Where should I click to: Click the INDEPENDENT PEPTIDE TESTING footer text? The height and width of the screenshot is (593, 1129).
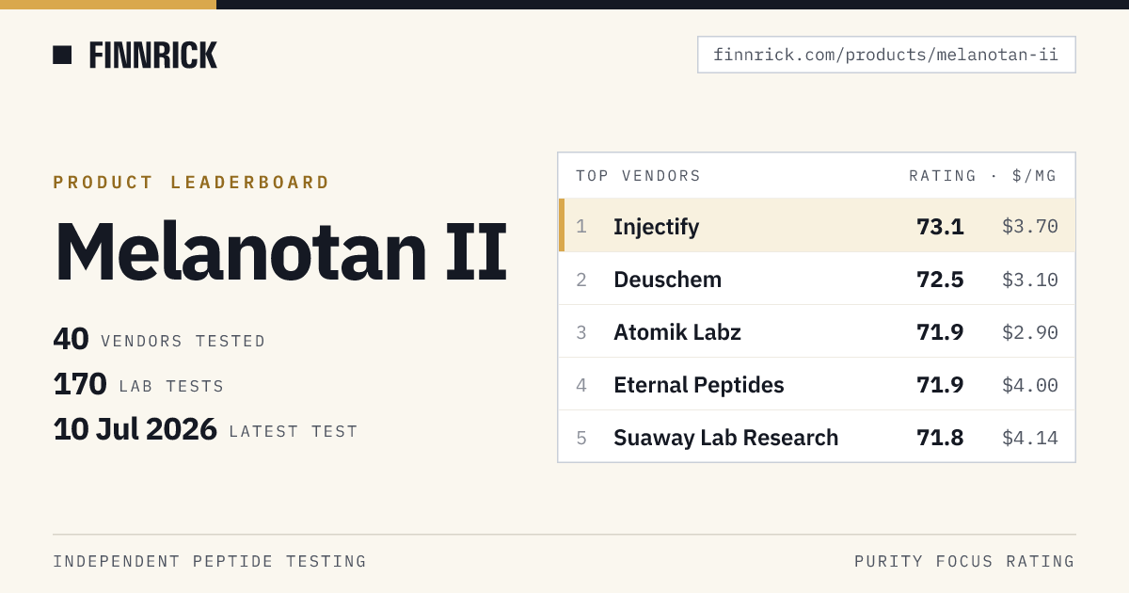[x=210, y=562]
